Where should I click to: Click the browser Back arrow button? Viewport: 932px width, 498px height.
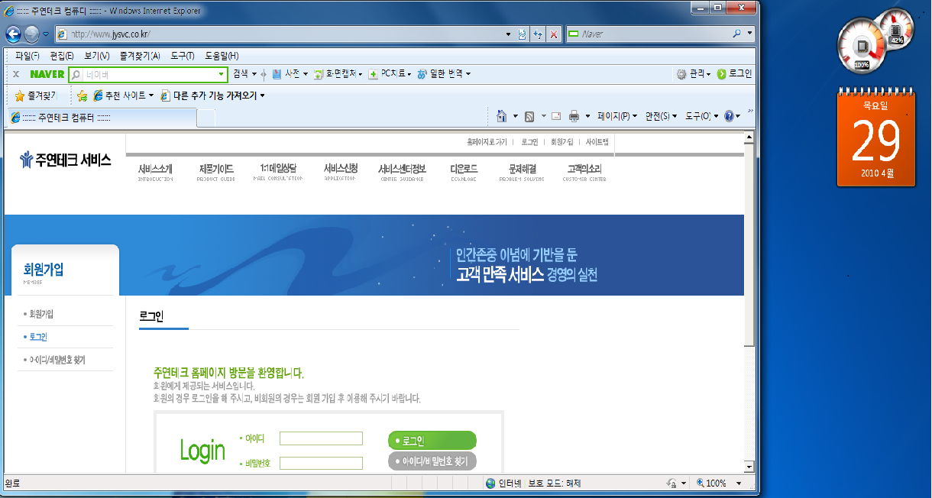(x=14, y=34)
